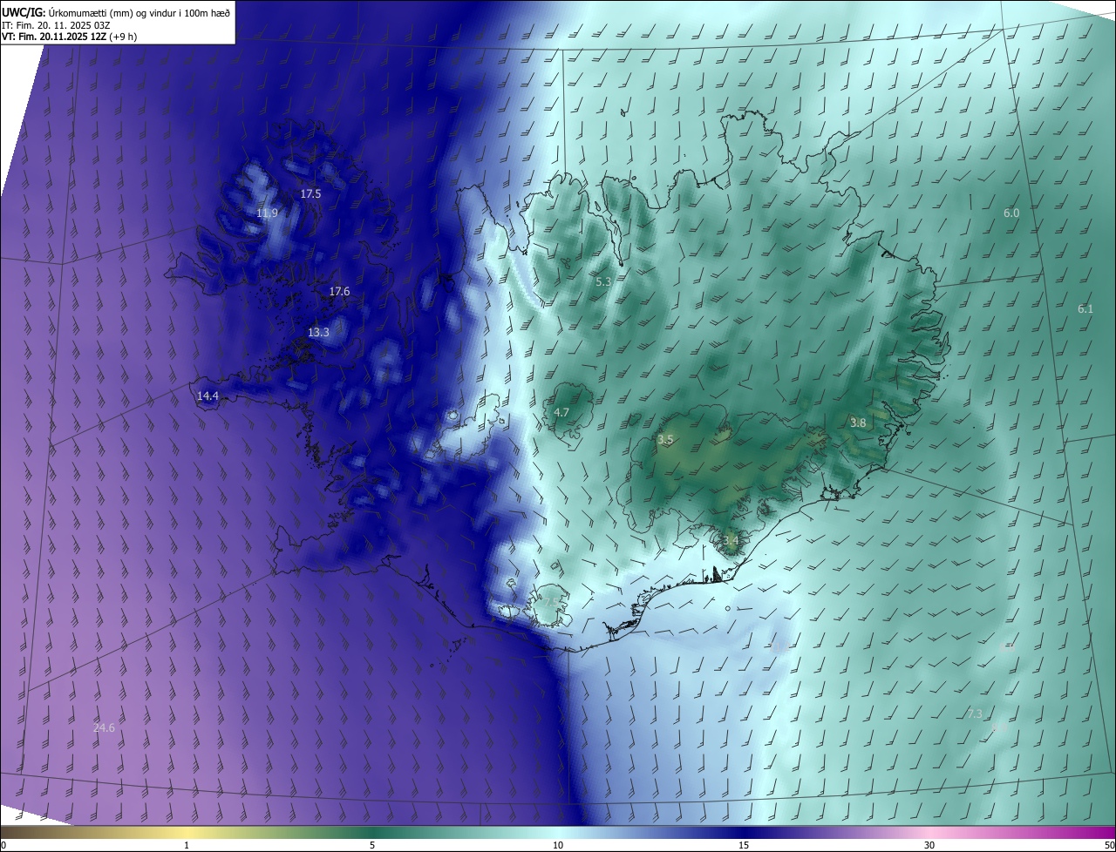Click the 6.0 value label over the eastern sea
Image resolution: width=1116 pixels, height=852 pixels.
pos(1011,213)
